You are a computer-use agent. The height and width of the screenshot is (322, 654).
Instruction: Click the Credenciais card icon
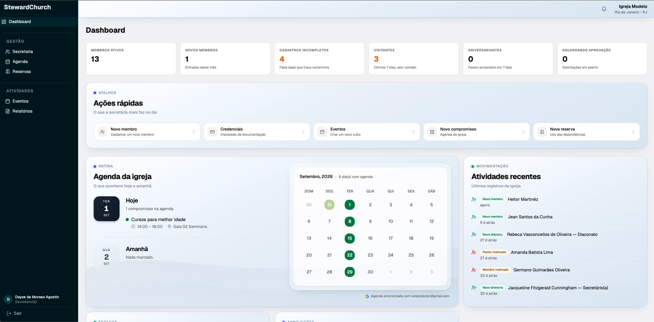point(212,132)
